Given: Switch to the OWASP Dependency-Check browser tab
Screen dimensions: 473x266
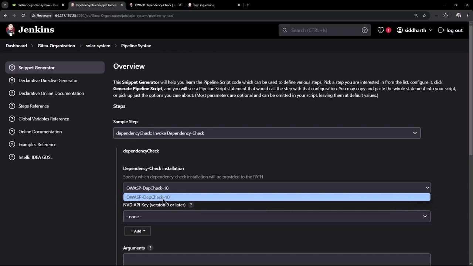Looking at the screenshot, I should click(154, 5).
